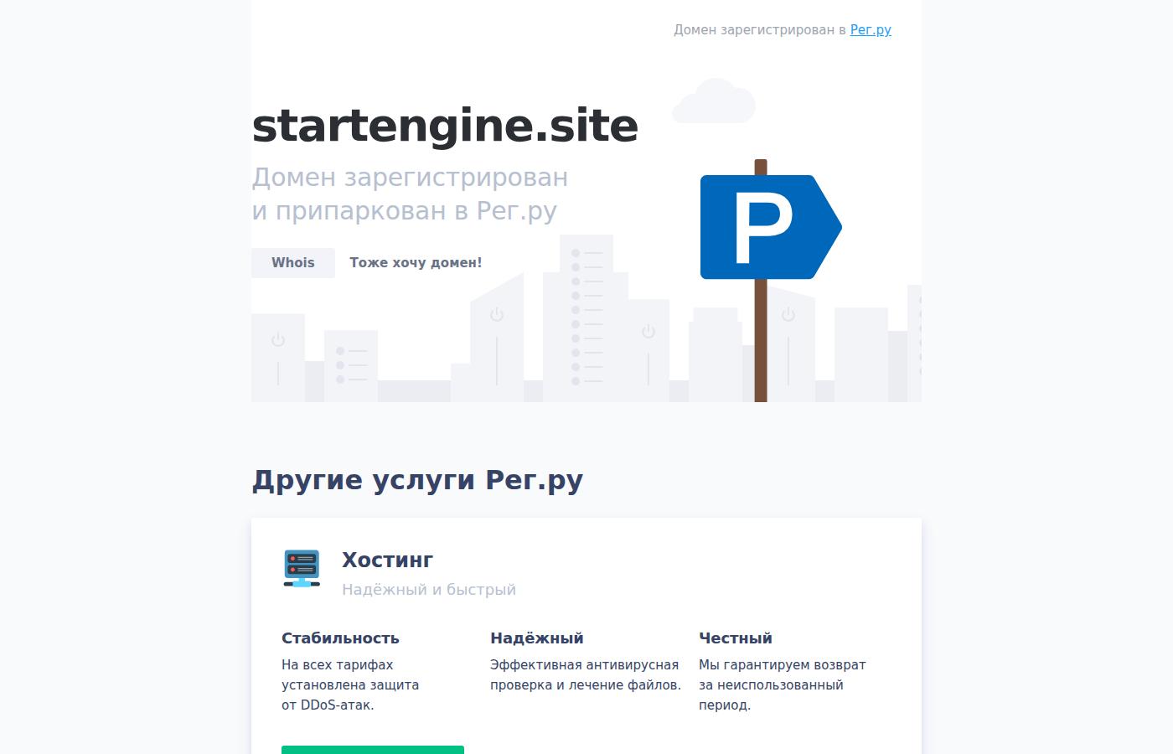Screen dimensions: 1173x754
Task: Click the hosting server icon
Action: 302,568
